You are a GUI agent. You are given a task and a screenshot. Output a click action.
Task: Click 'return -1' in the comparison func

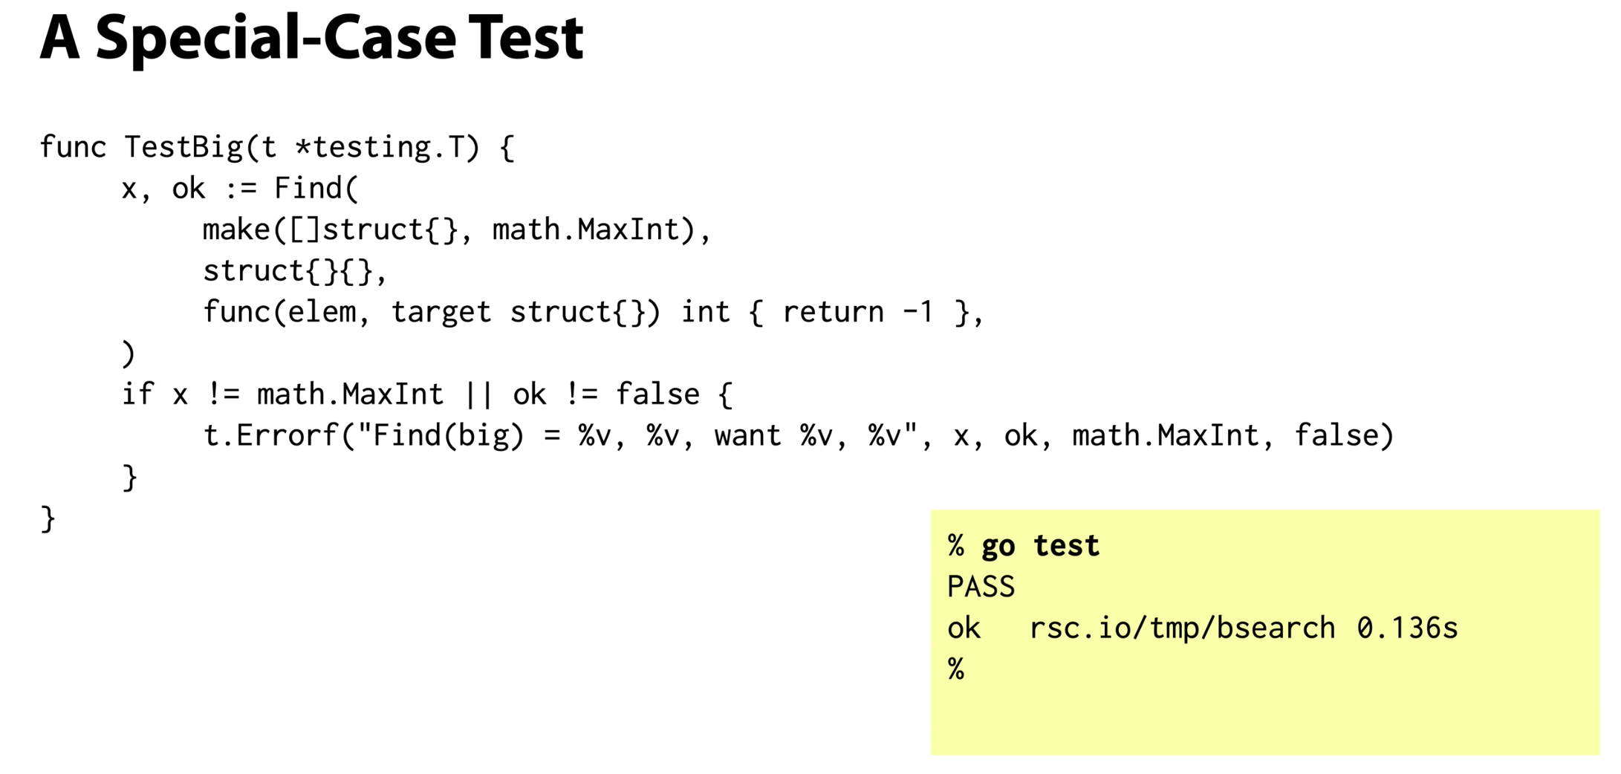click(857, 312)
